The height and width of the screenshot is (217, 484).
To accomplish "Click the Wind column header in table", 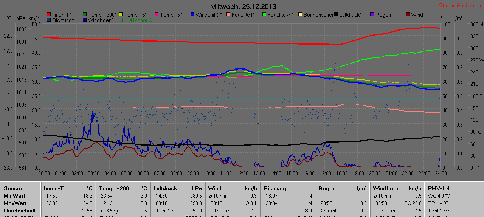I will pyautogui.click(x=215, y=188).
